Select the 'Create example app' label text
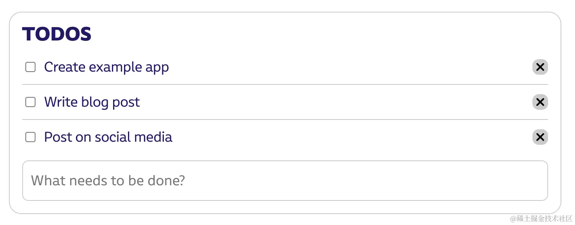 pyautogui.click(x=106, y=67)
